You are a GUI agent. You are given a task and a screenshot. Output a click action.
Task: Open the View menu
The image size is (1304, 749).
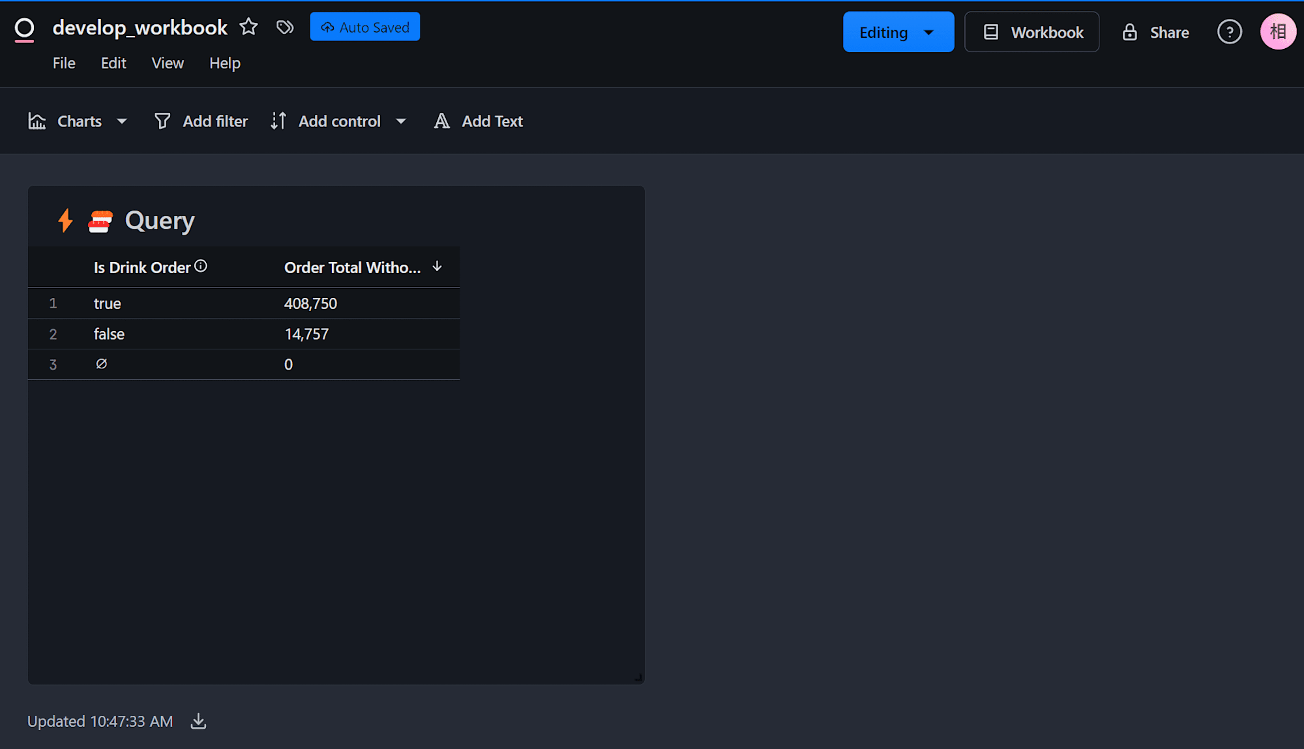point(168,63)
